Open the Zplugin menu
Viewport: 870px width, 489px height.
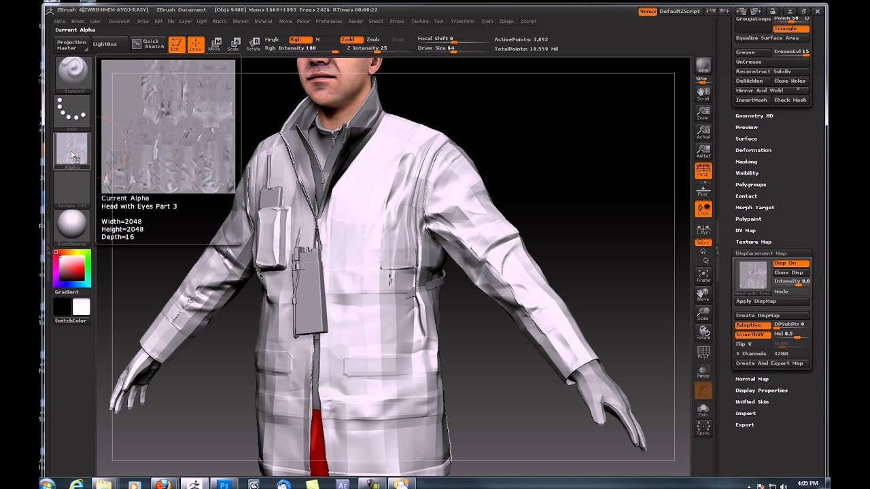pos(506,21)
